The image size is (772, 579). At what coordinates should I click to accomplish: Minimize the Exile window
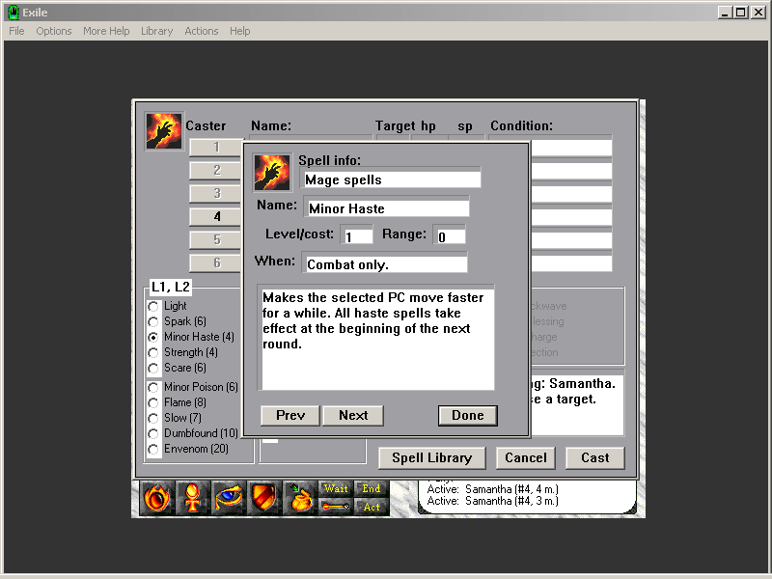point(725,13)
